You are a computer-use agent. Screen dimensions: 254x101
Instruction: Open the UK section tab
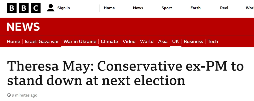pos(176,42)
